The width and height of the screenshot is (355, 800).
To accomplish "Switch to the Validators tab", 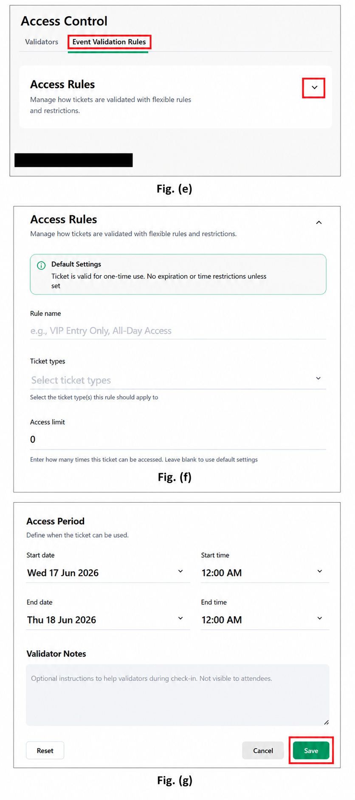I will point(42,42).
